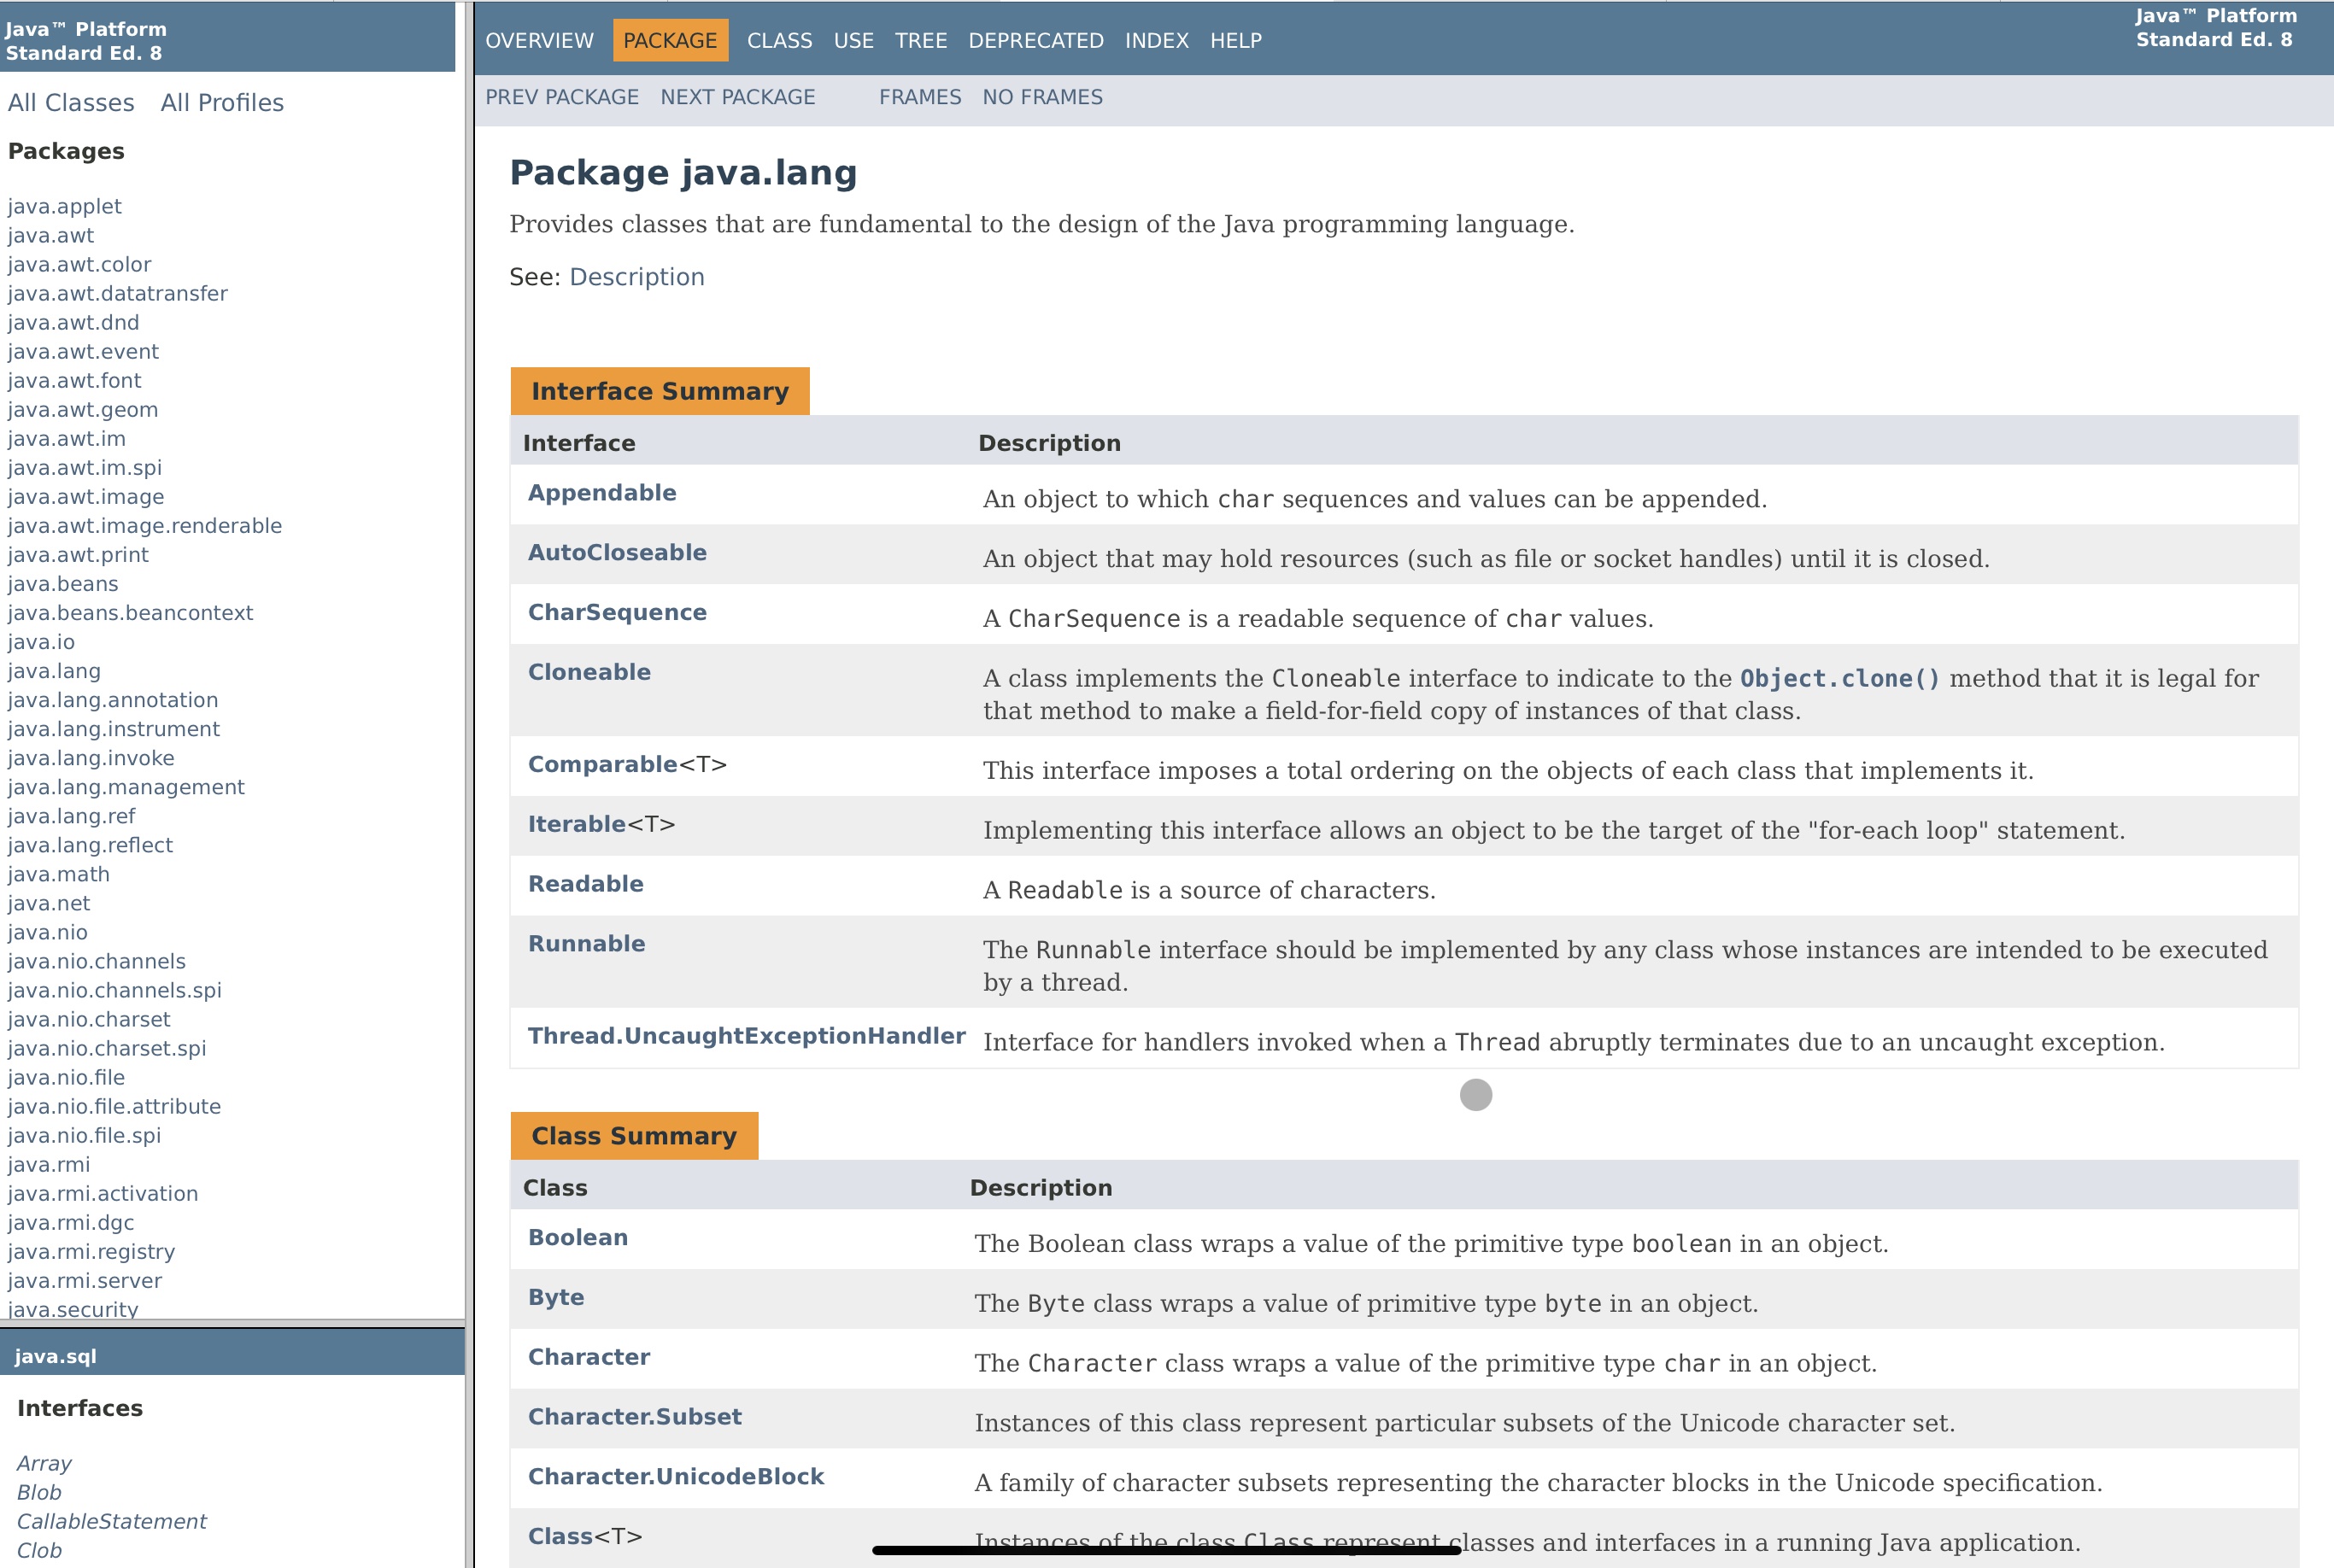Click the horizontal scrollbar at page bottom
Image resolution: width=2334 pixels, height=1568 pixels.
(1165, 1551)
